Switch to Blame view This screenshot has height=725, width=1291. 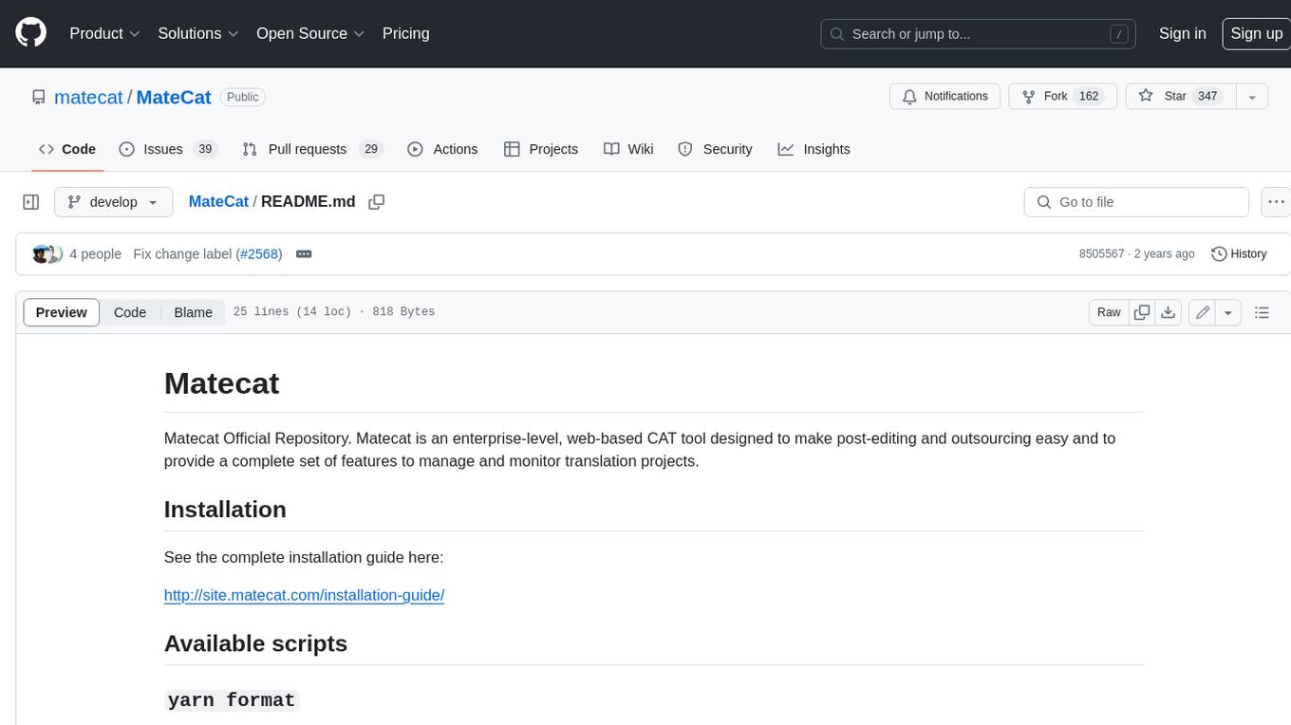point(193,312)
